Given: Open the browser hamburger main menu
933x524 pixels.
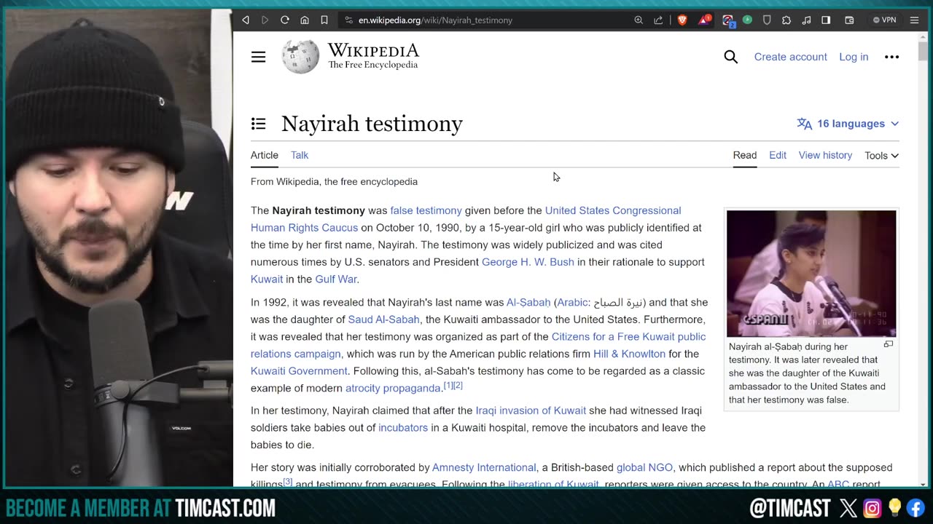Looking at the screenshot, I should click(914, 20).
